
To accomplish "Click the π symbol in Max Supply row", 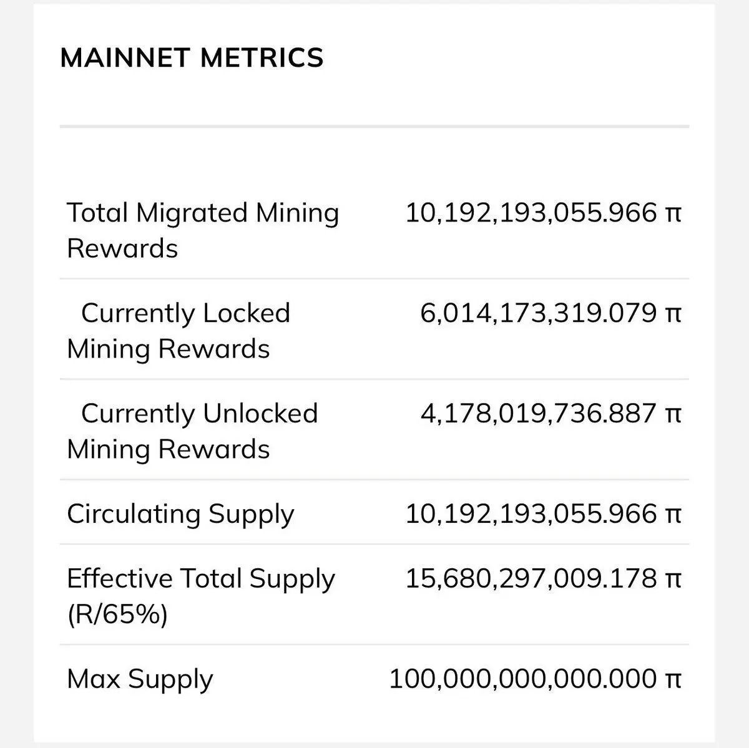I will coord(673,680).
